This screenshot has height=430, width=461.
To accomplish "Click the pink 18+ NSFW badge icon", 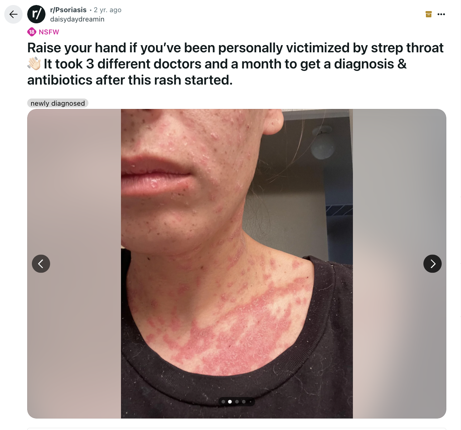I will (x=32, y=32).
